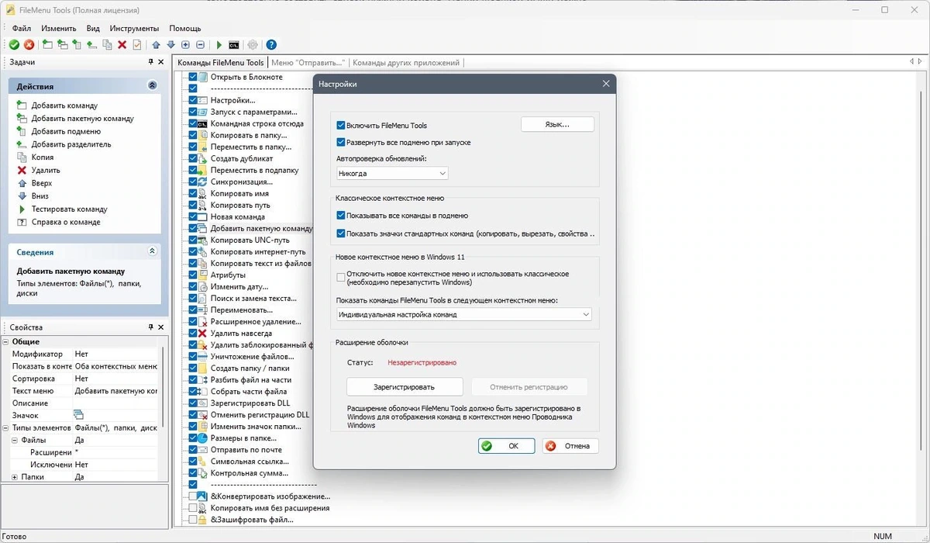
Task: Click the Add command toolbar icon
Action: coord(47,45)
